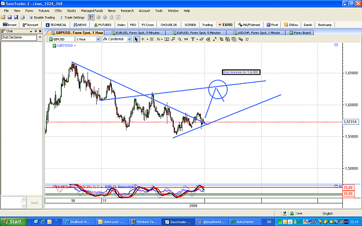Screen dimensions: 362x226
Task: Expand the 1 Hour timeframe dropdown
Action: pyautogui.click(x=98, y=39)
